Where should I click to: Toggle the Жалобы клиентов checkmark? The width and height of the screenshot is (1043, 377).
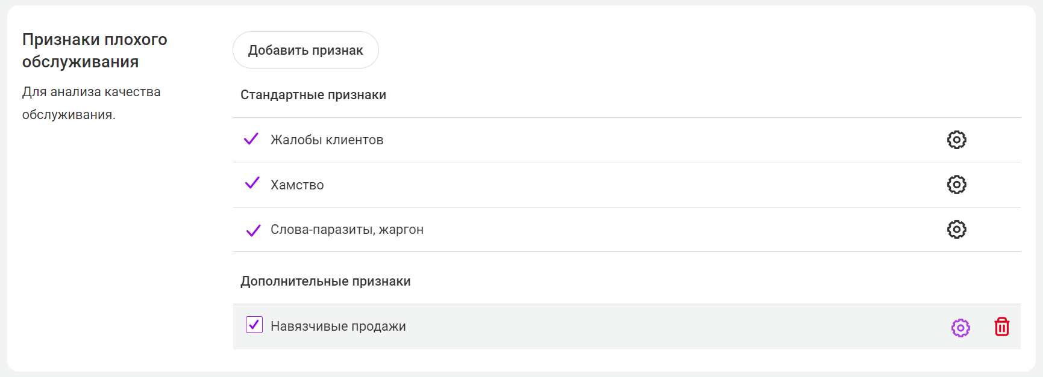(251, 139)
